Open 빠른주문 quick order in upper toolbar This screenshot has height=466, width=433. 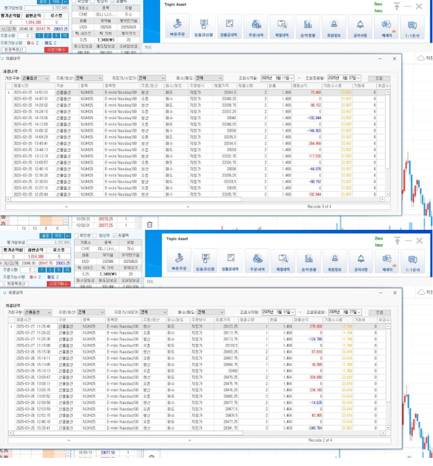178,27
